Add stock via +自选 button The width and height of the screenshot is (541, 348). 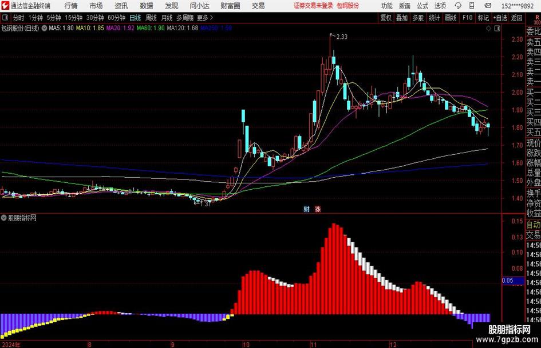(500, 18)
